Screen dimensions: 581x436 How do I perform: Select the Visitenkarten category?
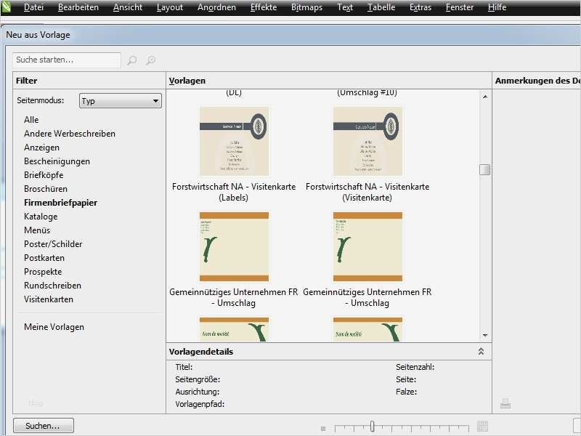(48, 299)
